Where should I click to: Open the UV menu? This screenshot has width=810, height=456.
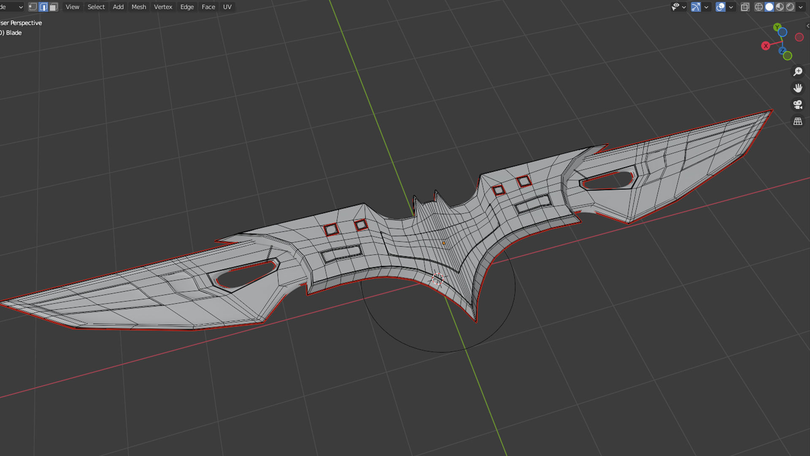[227, 7]
